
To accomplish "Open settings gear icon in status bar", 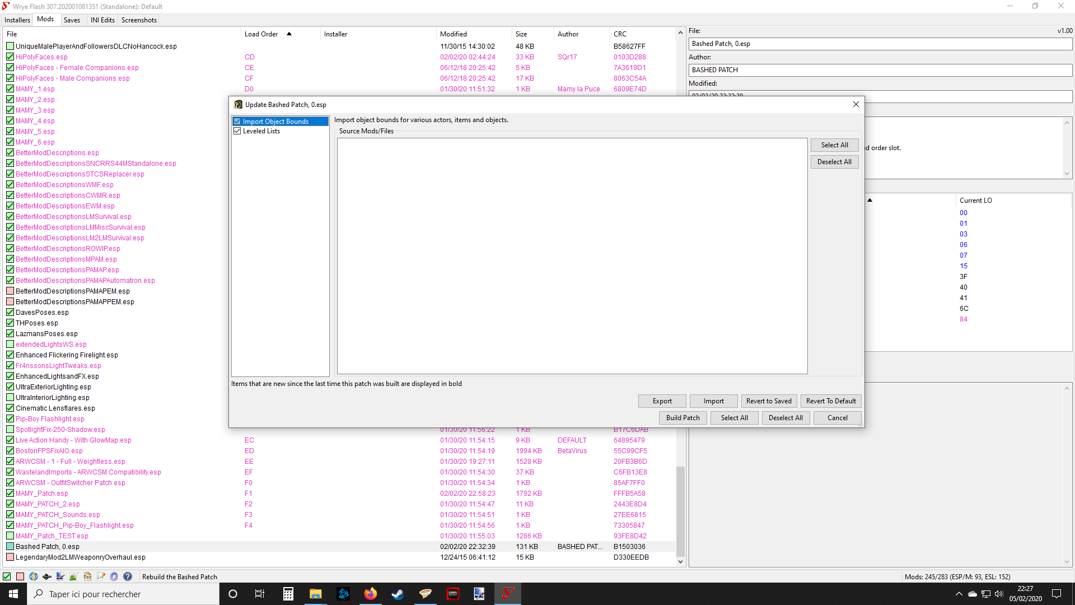I will (x=114, y=576).
